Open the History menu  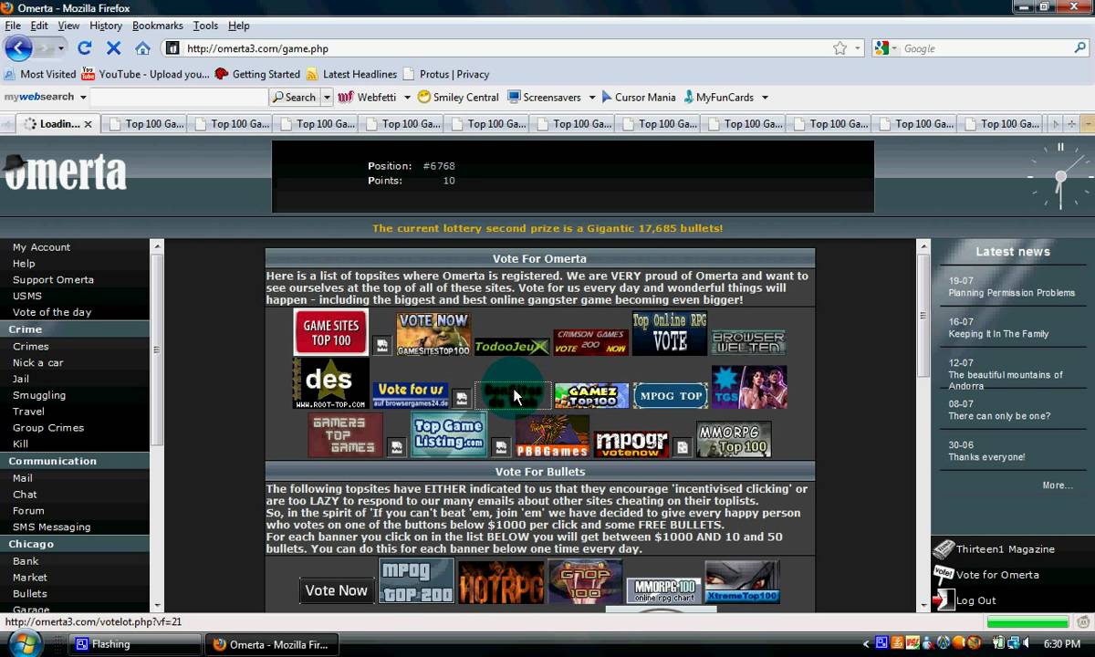pyautogui.click(x=106, y=26)
